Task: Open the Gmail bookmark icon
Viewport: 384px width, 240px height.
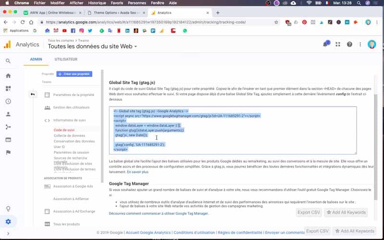Action: [x=56, y=31]
